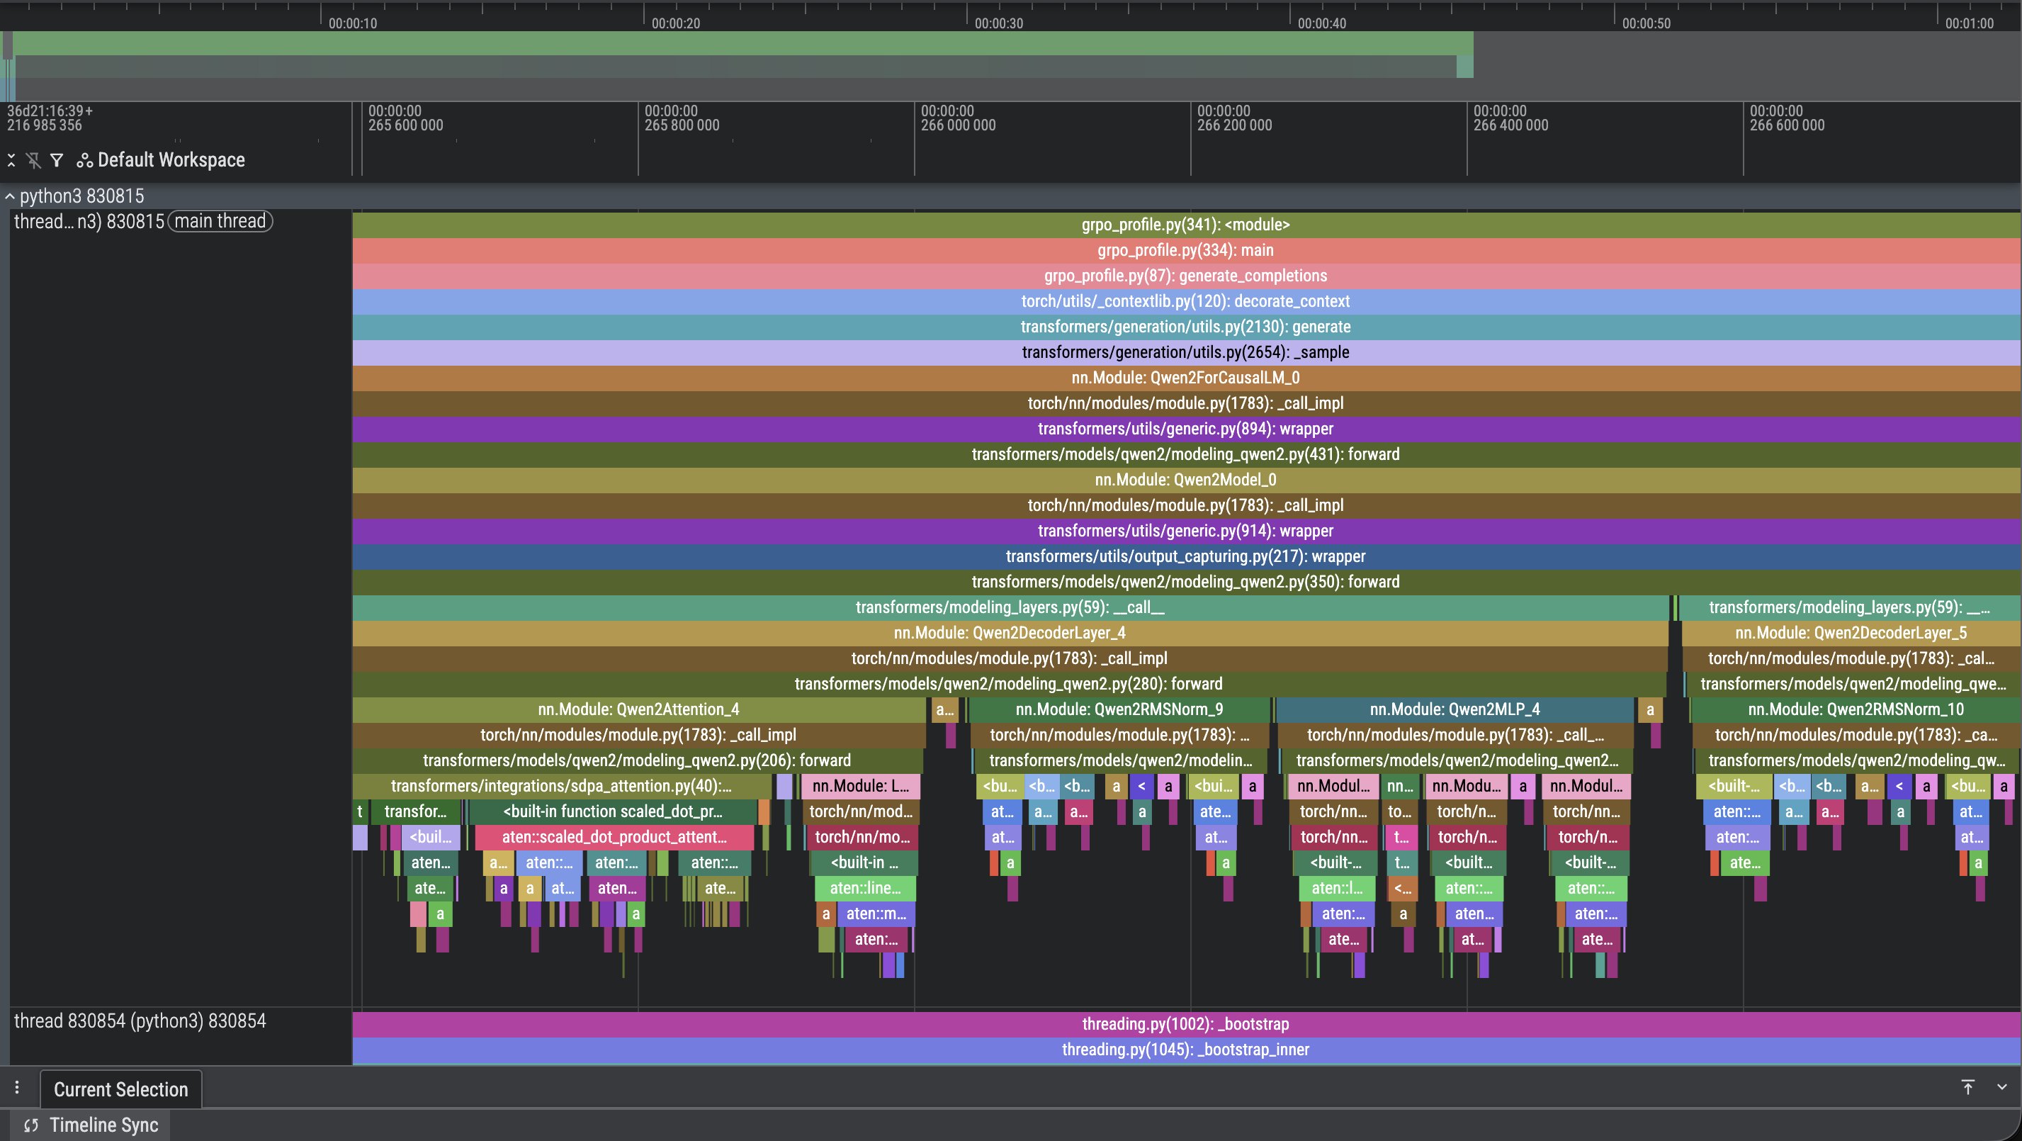Select slice grpo_profile.py(341): <module>

point(1185,225)
